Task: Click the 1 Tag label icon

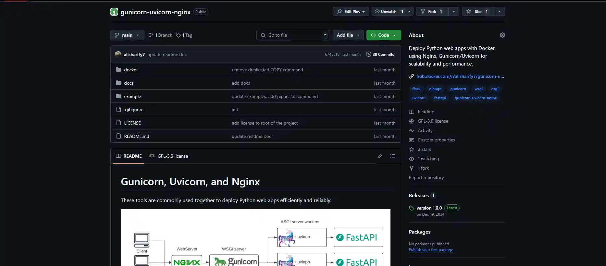Action: point(178,35)
